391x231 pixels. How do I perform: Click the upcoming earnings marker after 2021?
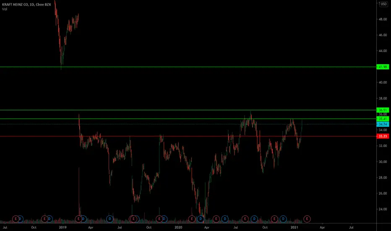coord(307,219)
